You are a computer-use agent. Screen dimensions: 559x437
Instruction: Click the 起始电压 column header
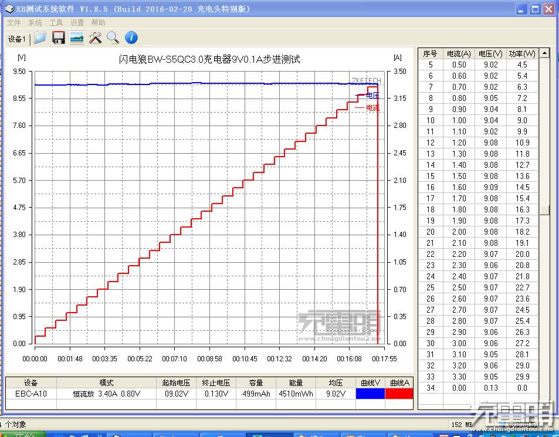tap(176, 383)
